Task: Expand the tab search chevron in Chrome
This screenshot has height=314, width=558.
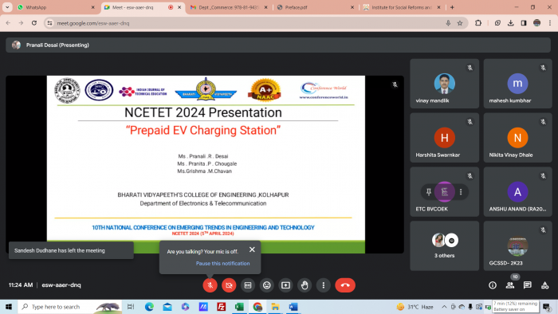Action: 7,7
